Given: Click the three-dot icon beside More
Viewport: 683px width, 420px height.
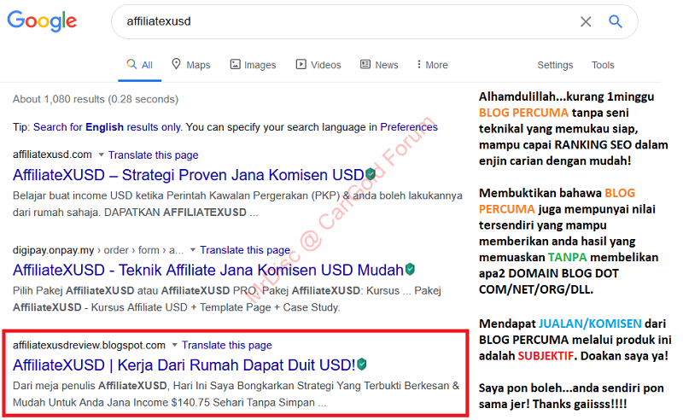Looking at the screenshot, I should [x=418, y=65].
